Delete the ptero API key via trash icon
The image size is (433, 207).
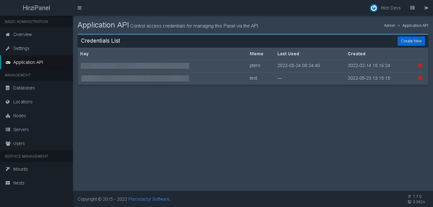[420, 65]
